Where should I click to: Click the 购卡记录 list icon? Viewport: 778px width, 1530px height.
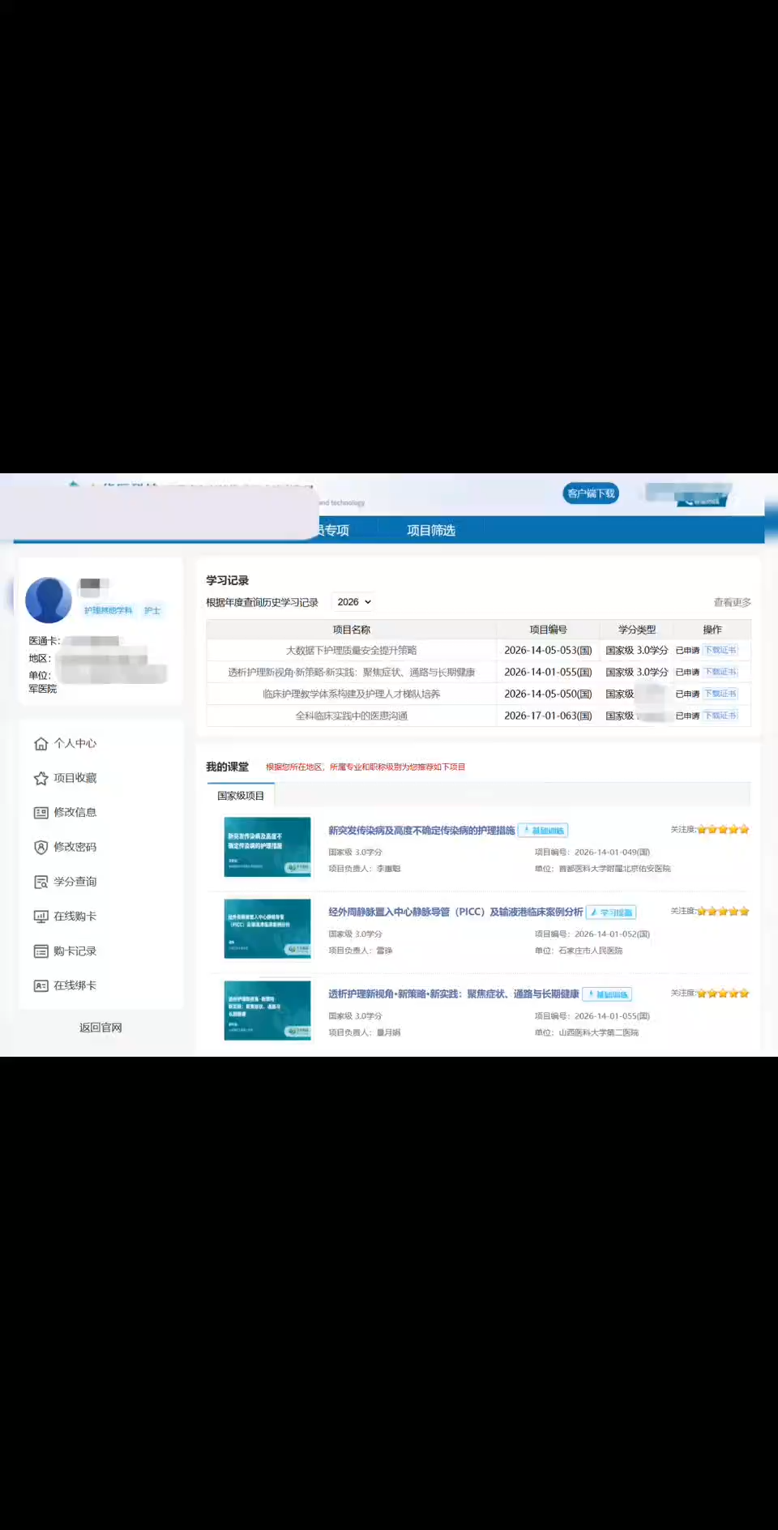(41, 951)
